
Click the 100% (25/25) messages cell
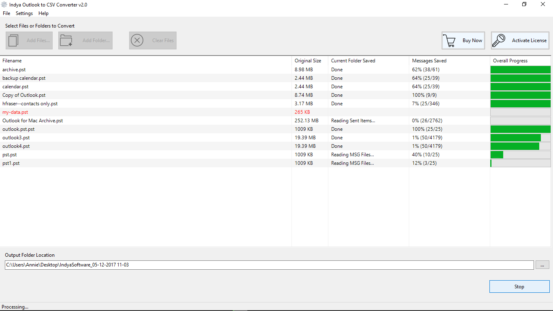(x=427, y=129)
